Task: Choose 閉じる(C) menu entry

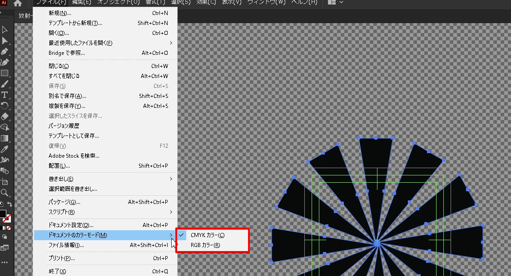Action: pos(105,66)
